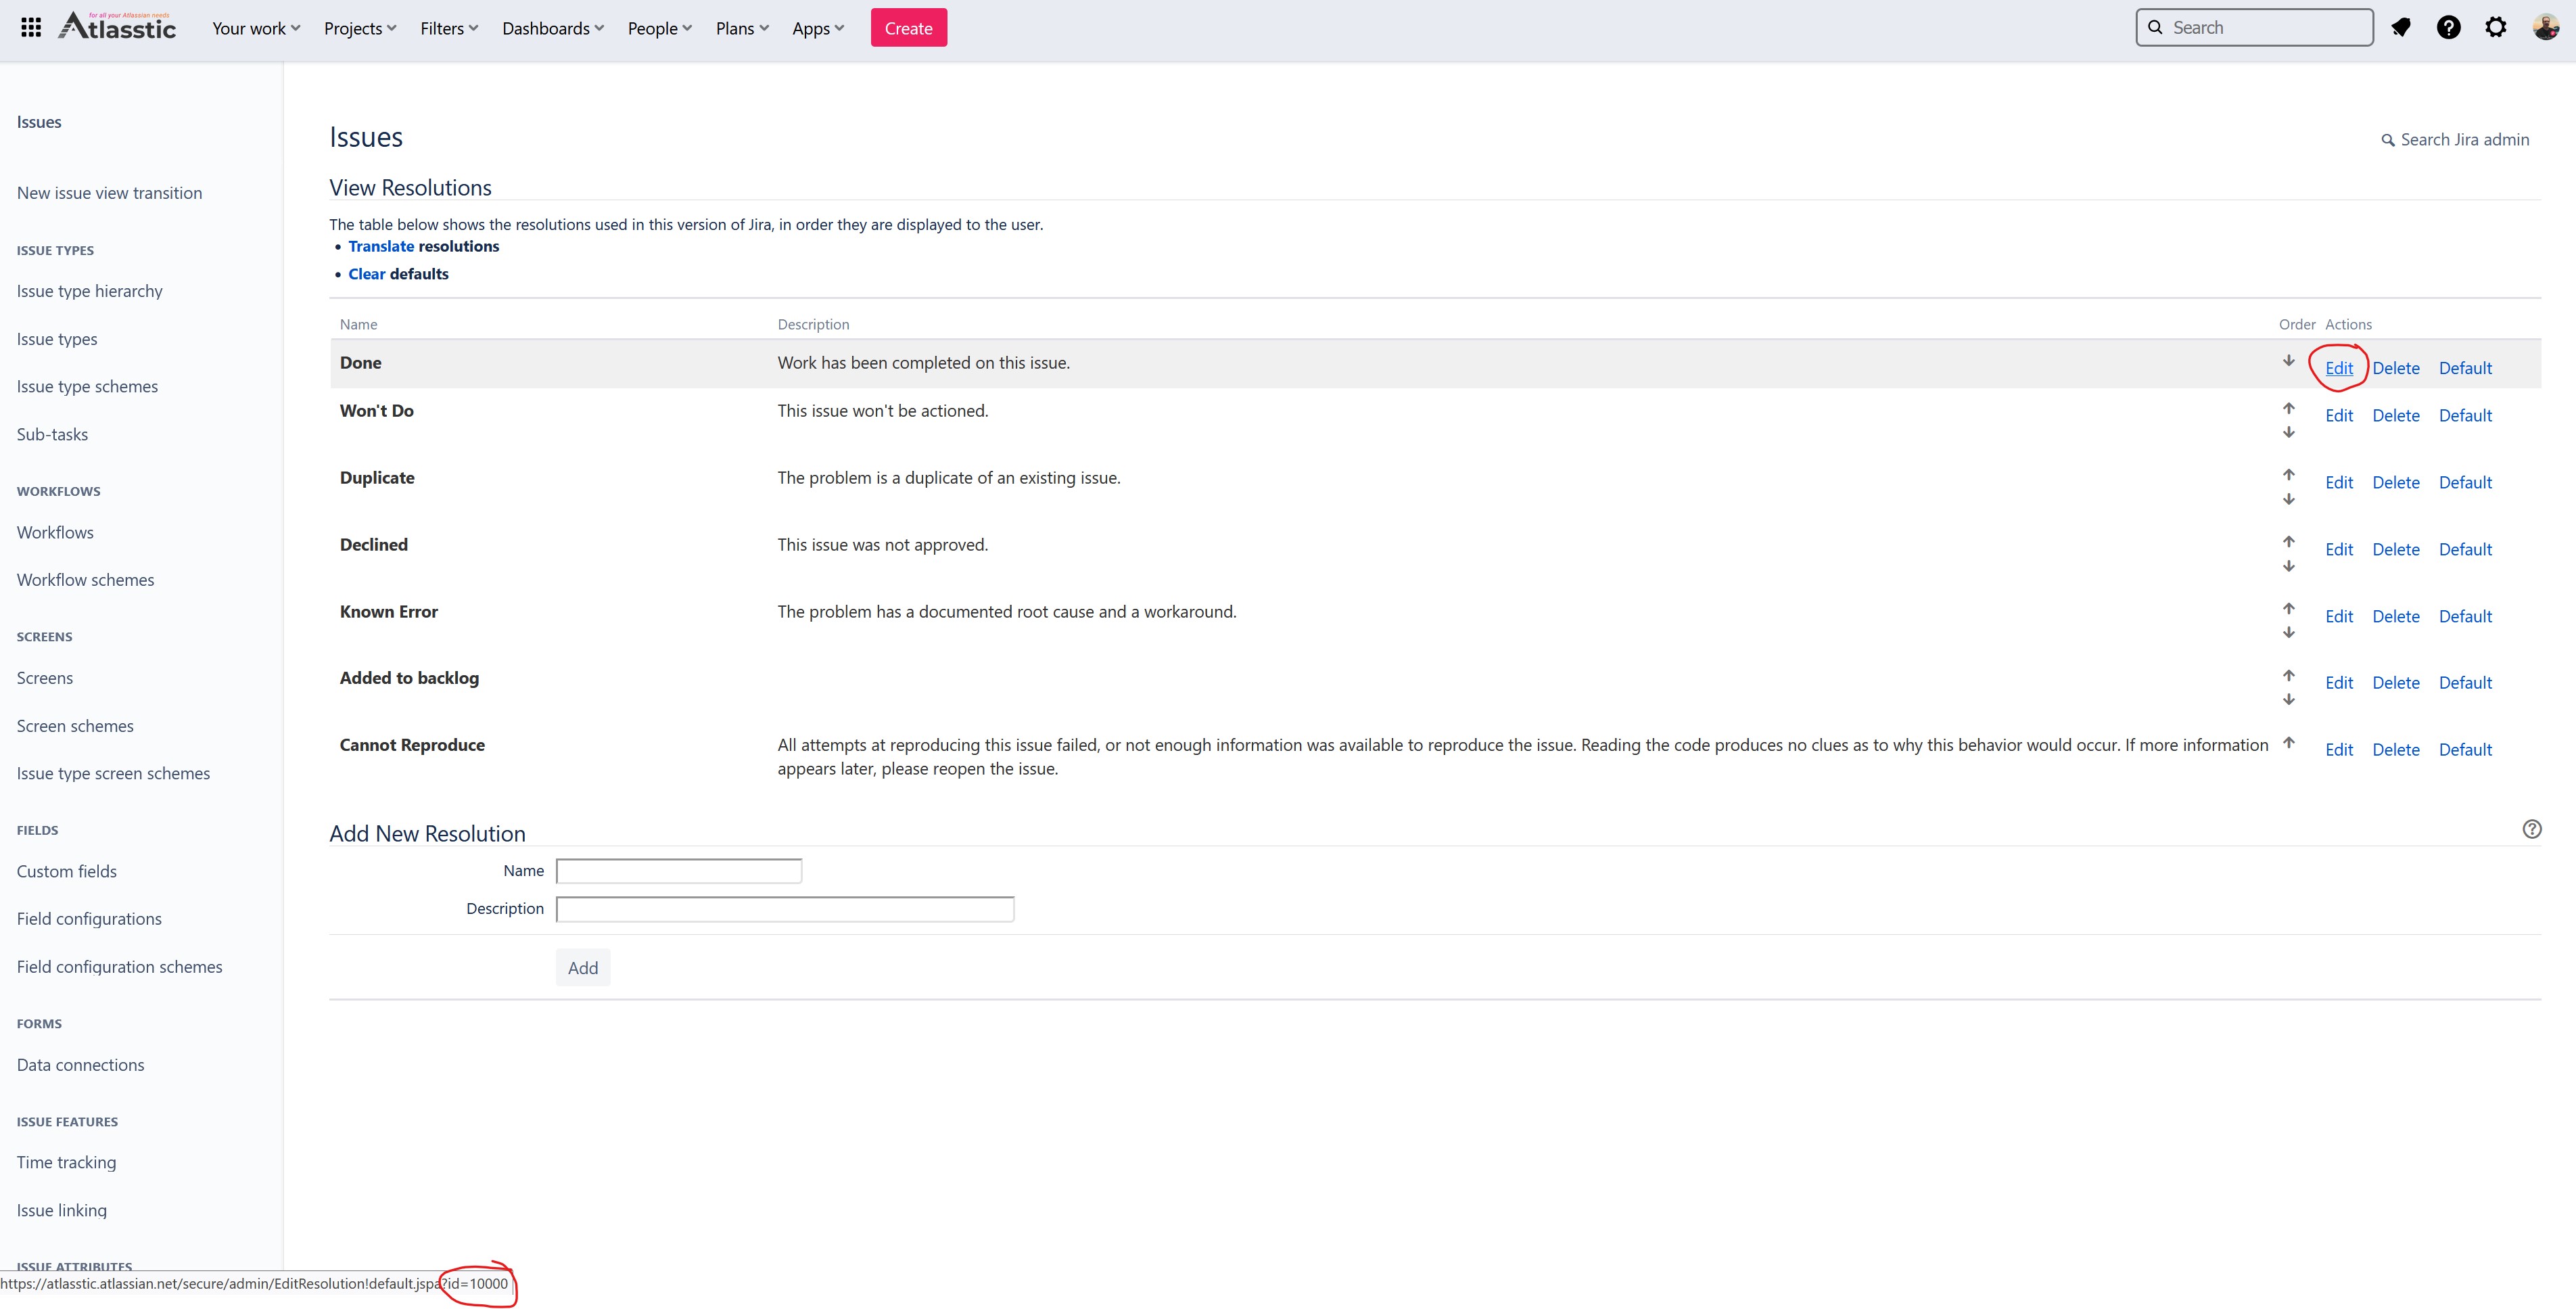Open the Translate resolutions link
The image size is (2576, 1309).
coord(381,246)
